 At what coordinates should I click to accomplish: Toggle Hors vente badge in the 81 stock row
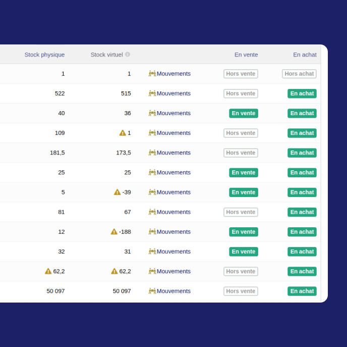(241, 212)
